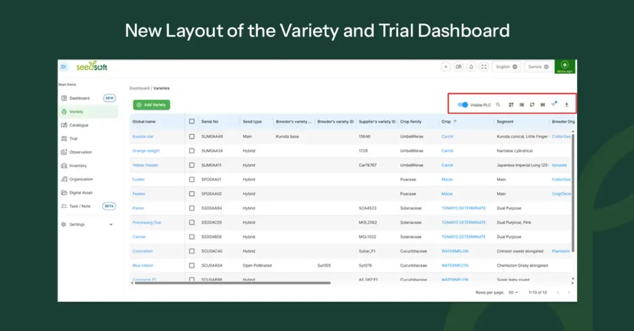Click the sort arrow next to Crop

[455, 121]
